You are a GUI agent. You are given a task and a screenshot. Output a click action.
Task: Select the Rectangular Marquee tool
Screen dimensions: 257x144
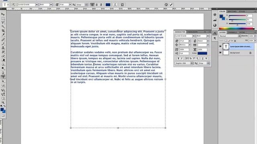click(3, 18)
